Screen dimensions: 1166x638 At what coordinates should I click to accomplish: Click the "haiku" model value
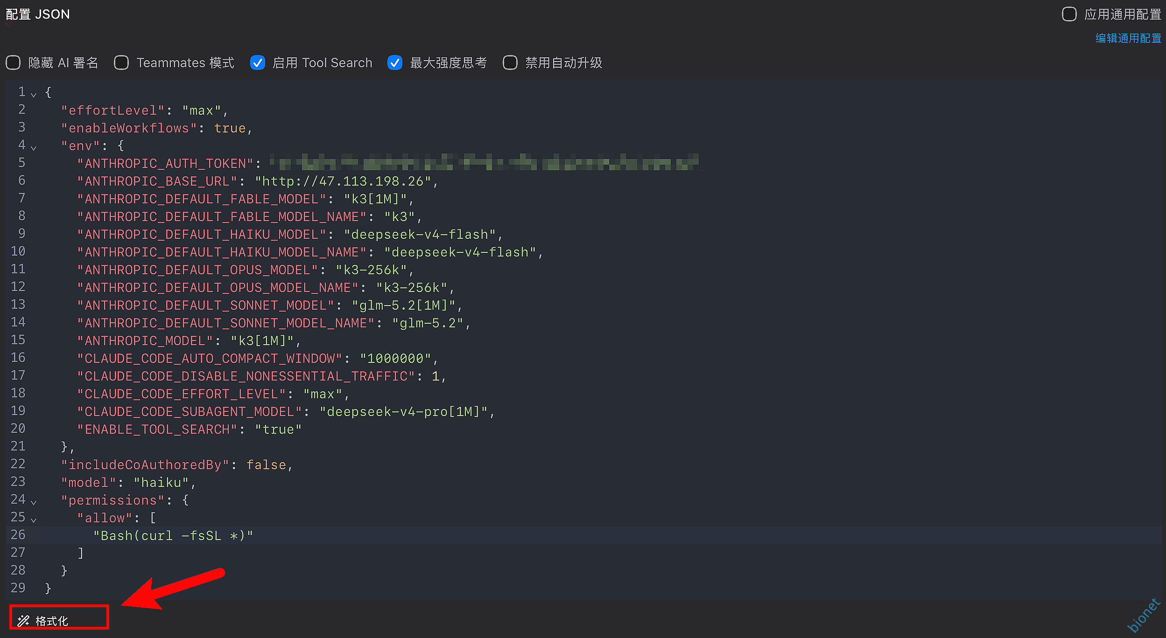pos(161,483)
